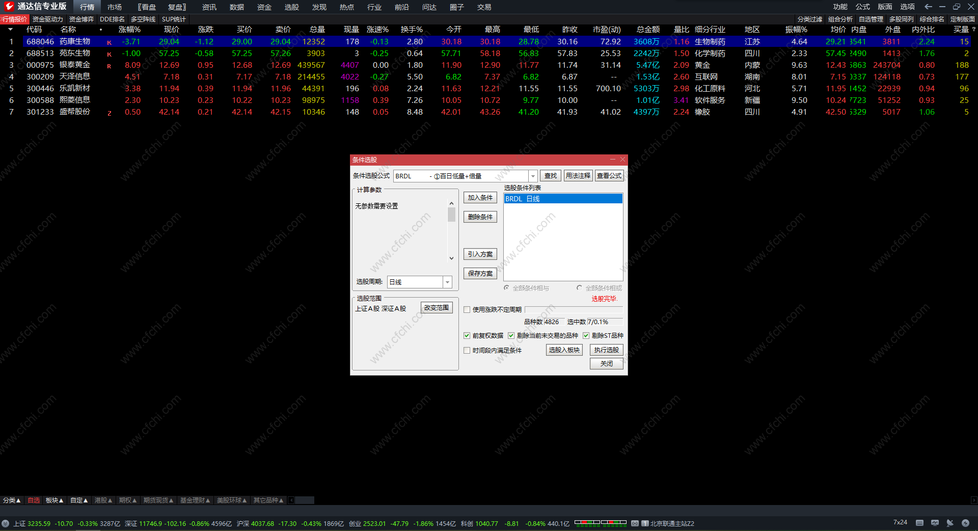Uncheck 剔除当前未交易的品种 checkbox

click(x=511, y=335)
